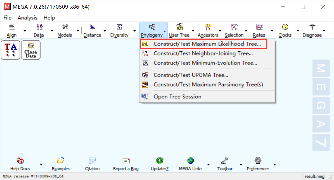This screenshot has height=180, width=334.
Task: Open the Toolbar settings
Action: click(225, 164)
